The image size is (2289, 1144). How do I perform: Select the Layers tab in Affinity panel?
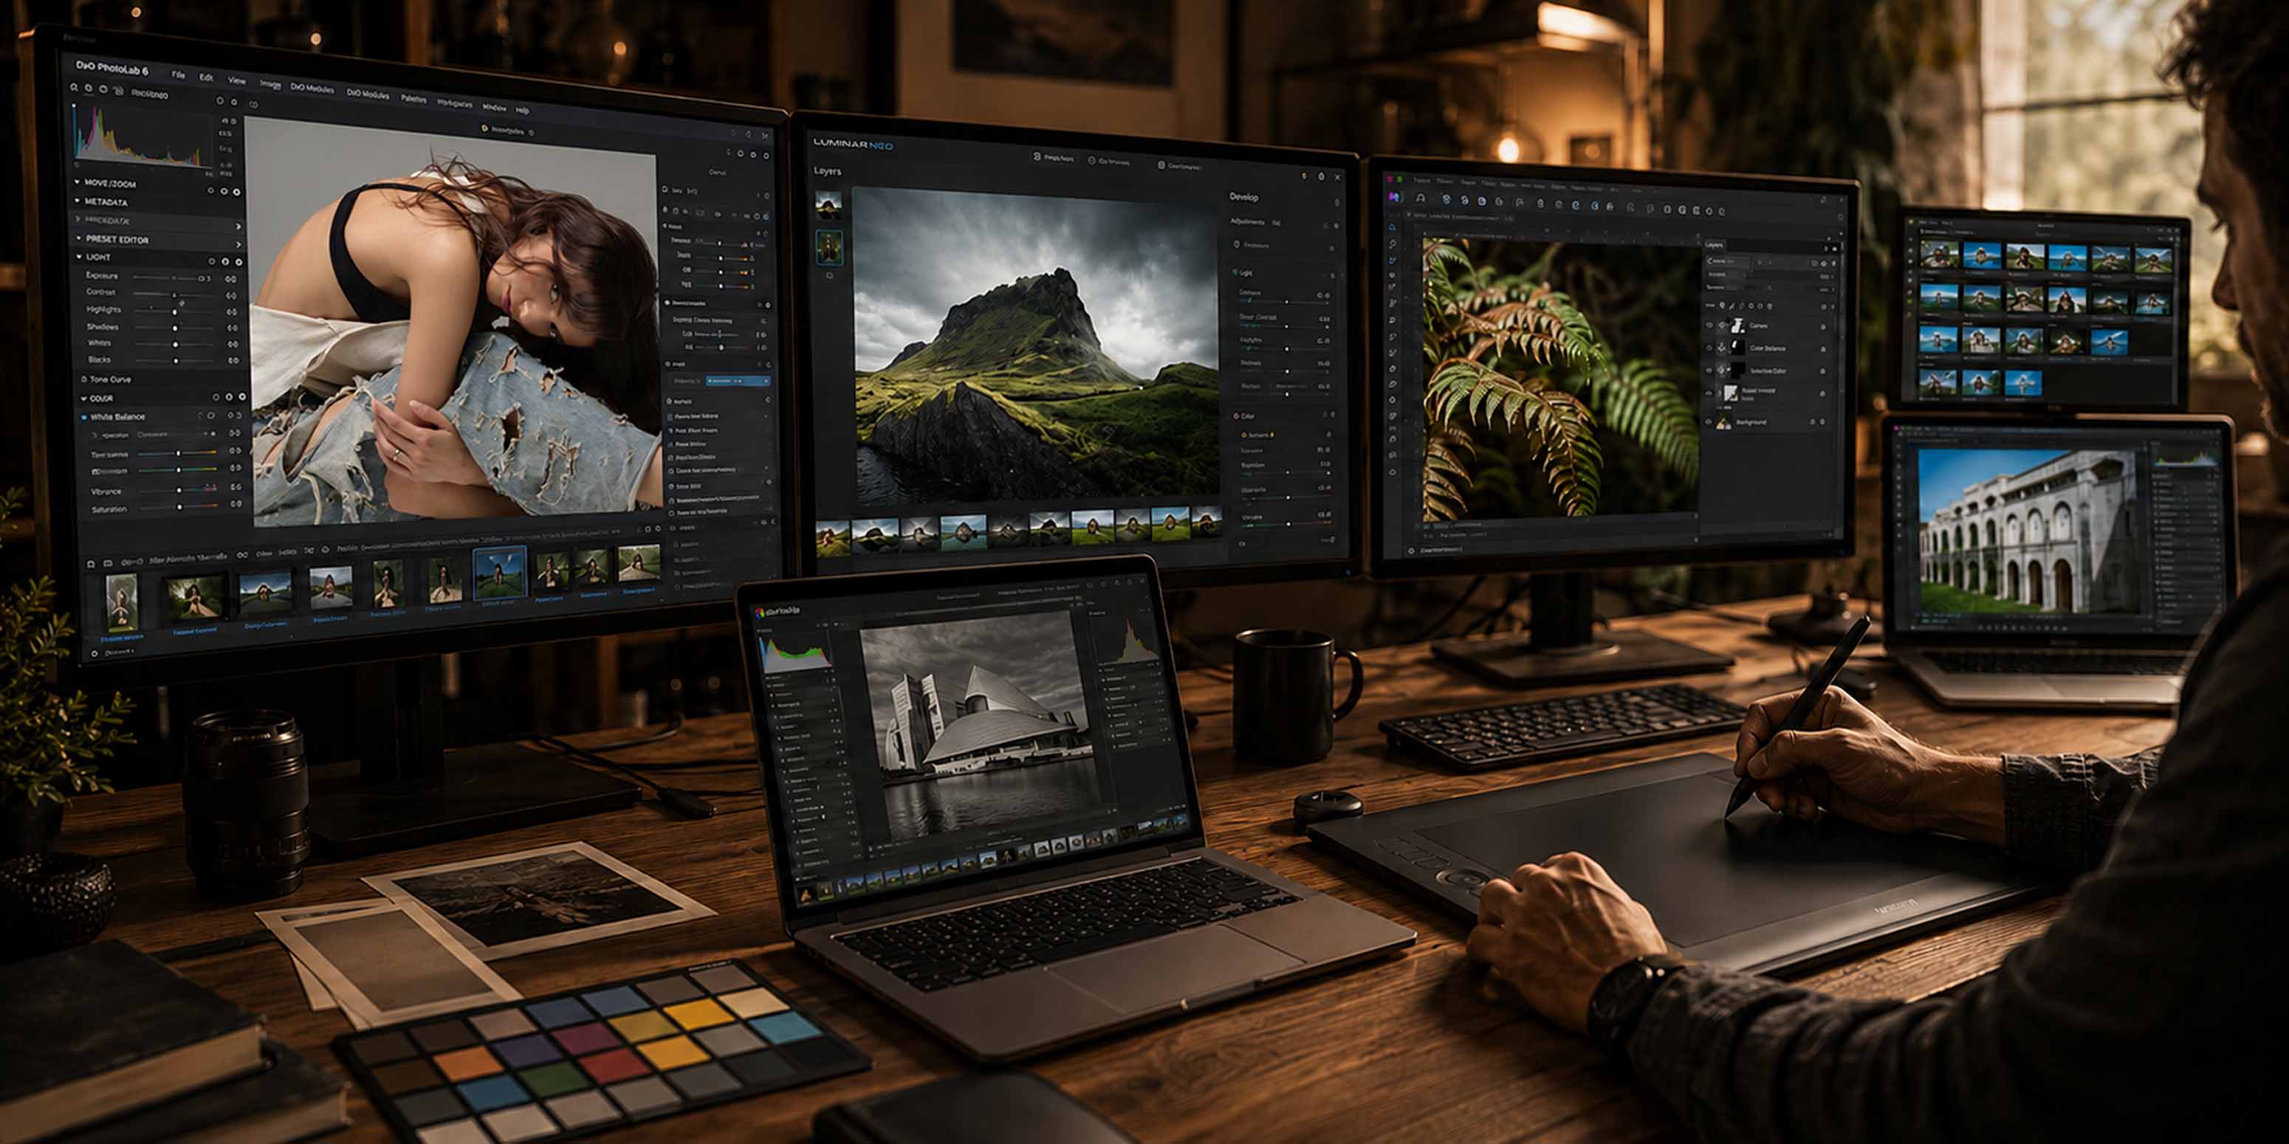point(1715,245)
